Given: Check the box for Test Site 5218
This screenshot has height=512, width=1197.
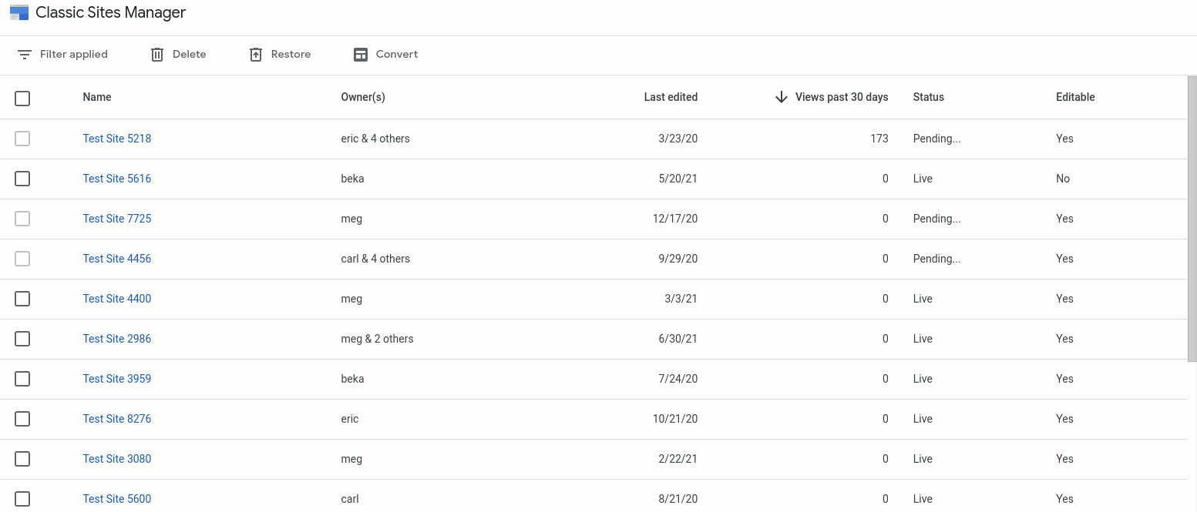Looking at the screenshot, I should coord(22,139).
